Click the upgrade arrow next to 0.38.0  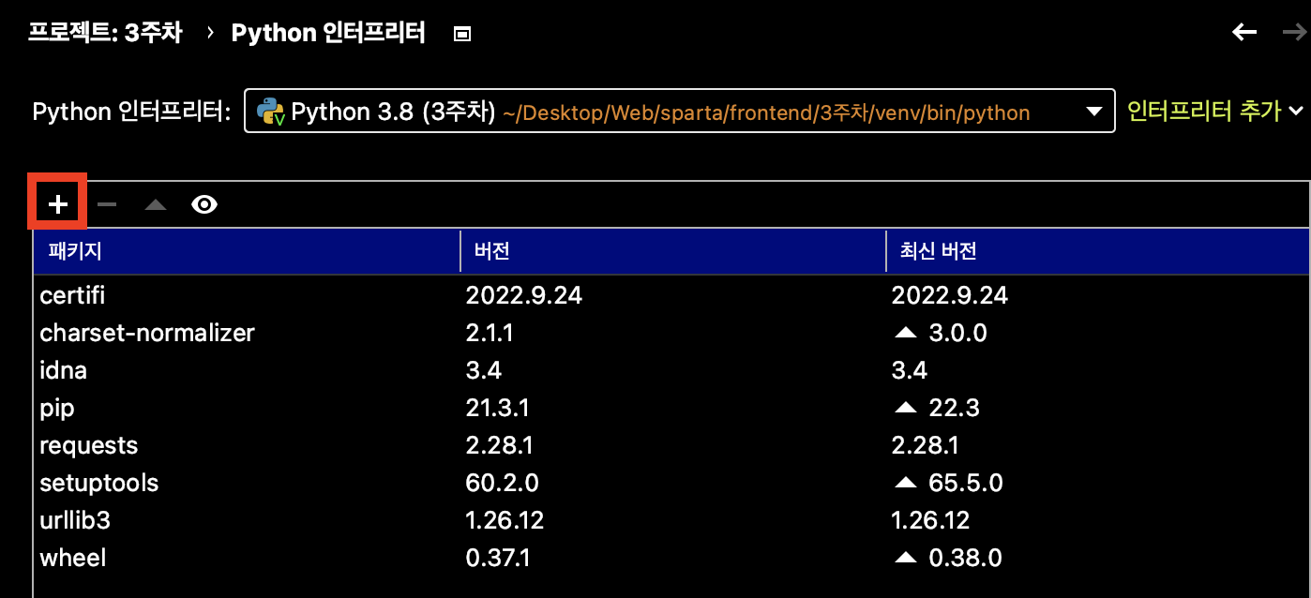pos(905,558)
